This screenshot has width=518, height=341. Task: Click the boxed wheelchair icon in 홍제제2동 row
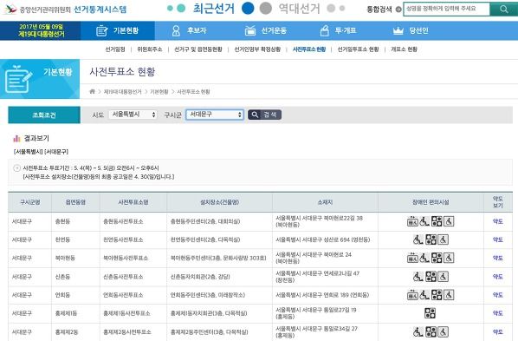[x=443, y=331]
